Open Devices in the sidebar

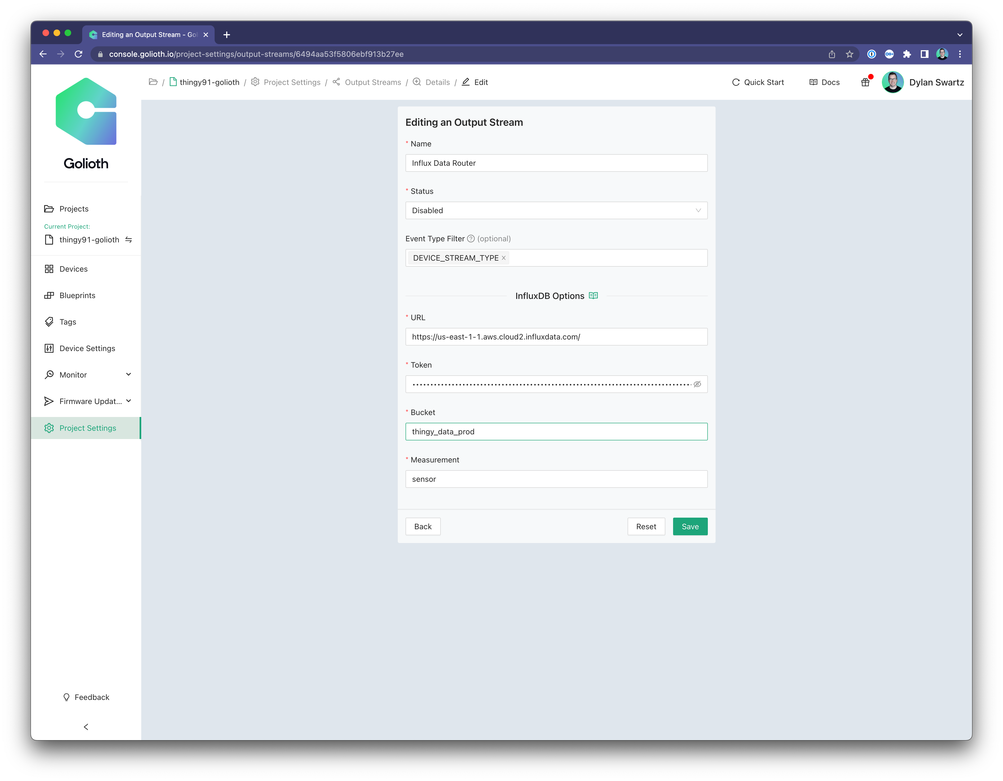click(x=86, y=269)
